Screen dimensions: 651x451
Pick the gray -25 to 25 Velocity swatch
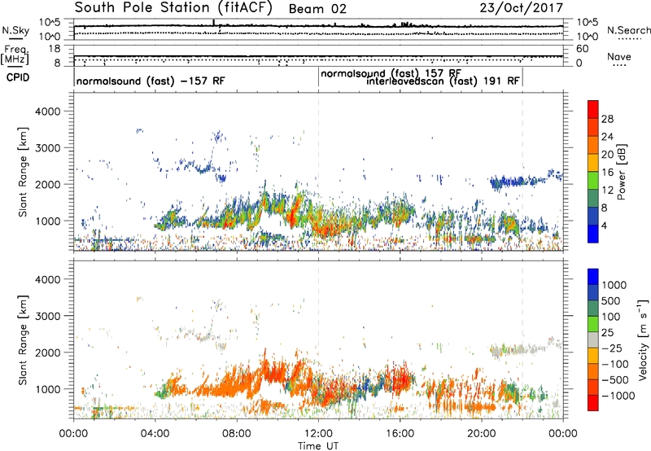[x=593, y=340]
